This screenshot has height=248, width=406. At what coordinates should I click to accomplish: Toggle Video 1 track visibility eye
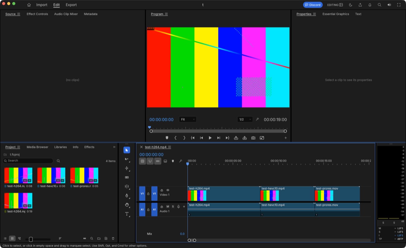point(168,190)
